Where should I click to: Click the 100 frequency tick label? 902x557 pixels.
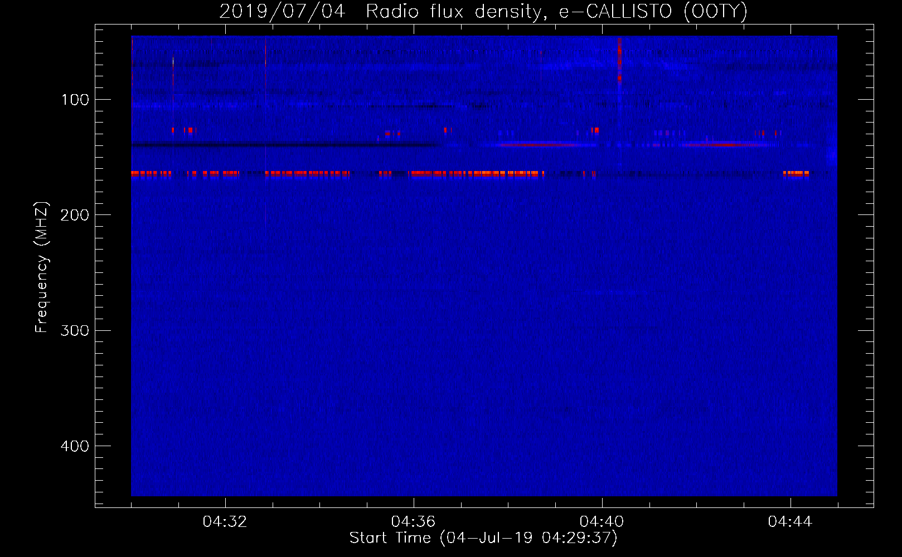[x=75, y=100]
